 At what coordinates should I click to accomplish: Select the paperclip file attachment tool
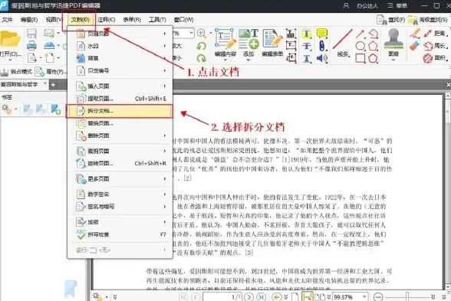coord(322,46)
